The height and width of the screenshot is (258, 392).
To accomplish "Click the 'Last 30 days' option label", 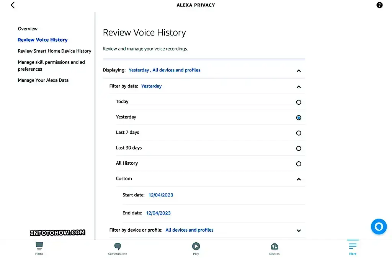I will (x=129, y=148).
